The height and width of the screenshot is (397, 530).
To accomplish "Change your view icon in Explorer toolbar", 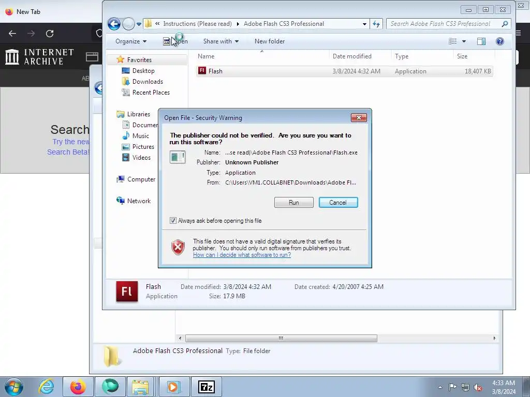I will point(452,41).
